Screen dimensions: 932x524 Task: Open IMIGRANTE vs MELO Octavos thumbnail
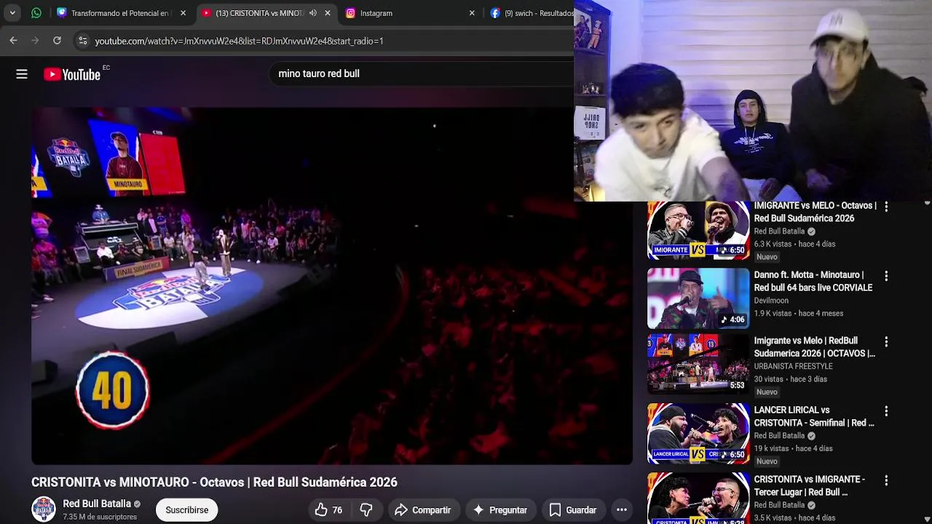698,230
